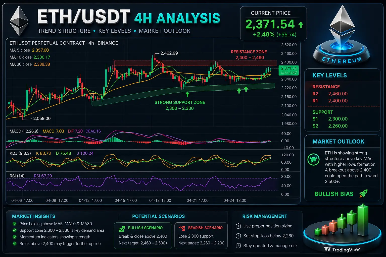
Task: Click the Resistance Zone label on the chart
Action: 249,55
